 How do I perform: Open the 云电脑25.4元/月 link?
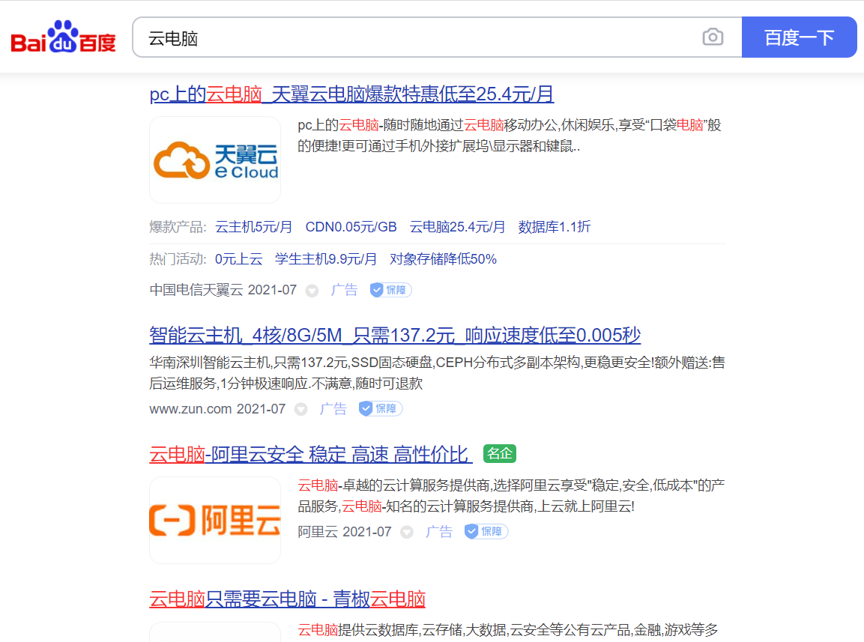457,227
